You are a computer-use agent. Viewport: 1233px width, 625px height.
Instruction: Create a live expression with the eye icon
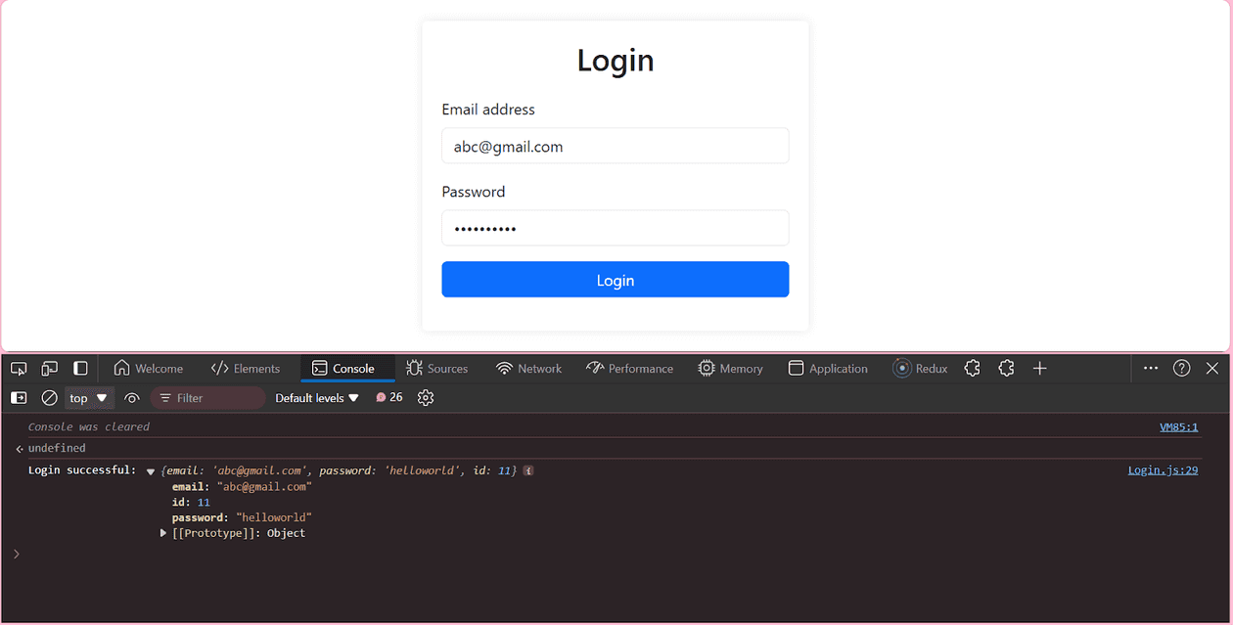[132, 397]
